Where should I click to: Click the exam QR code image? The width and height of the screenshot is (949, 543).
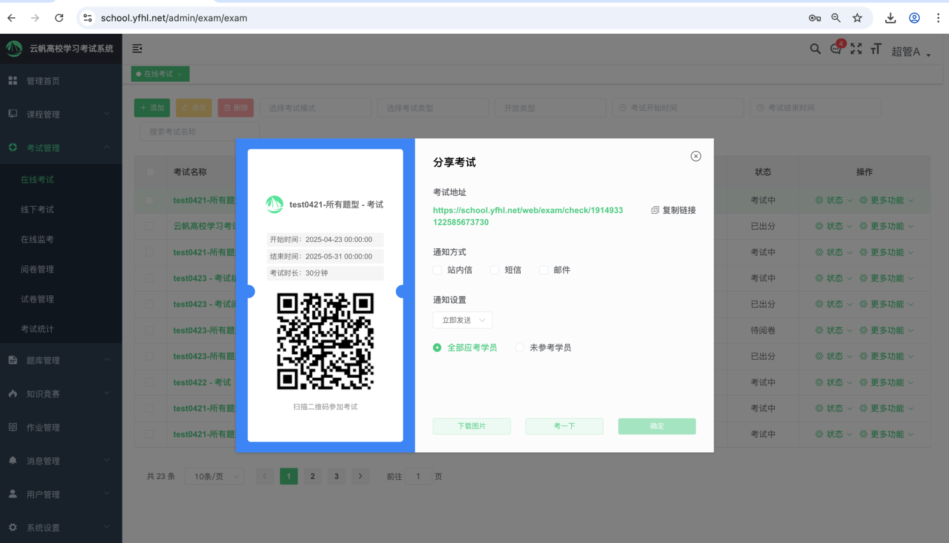(x=325, y=341)
